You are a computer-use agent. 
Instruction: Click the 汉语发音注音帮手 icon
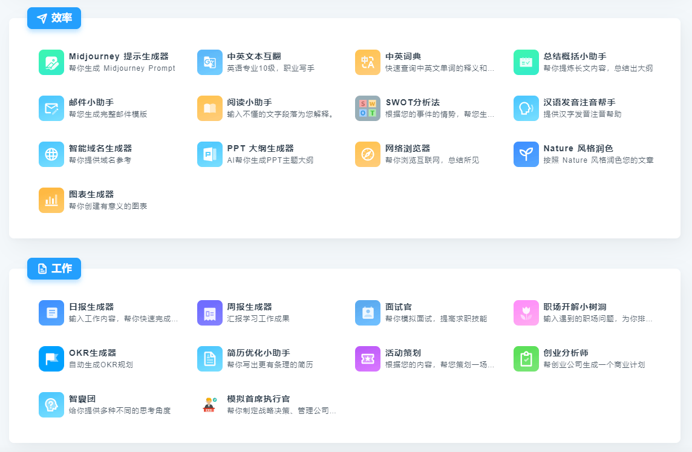point(526,108)
